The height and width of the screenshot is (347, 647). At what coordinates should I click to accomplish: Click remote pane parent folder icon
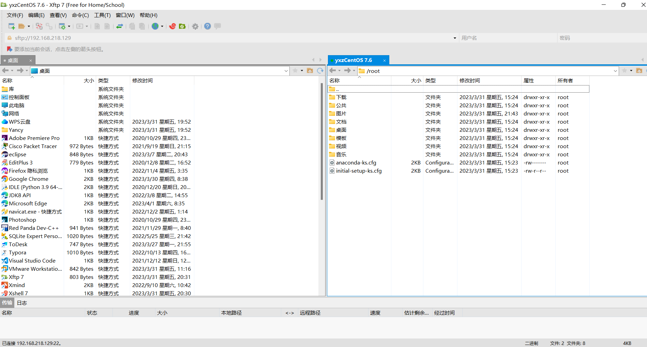tap(639, 70)
